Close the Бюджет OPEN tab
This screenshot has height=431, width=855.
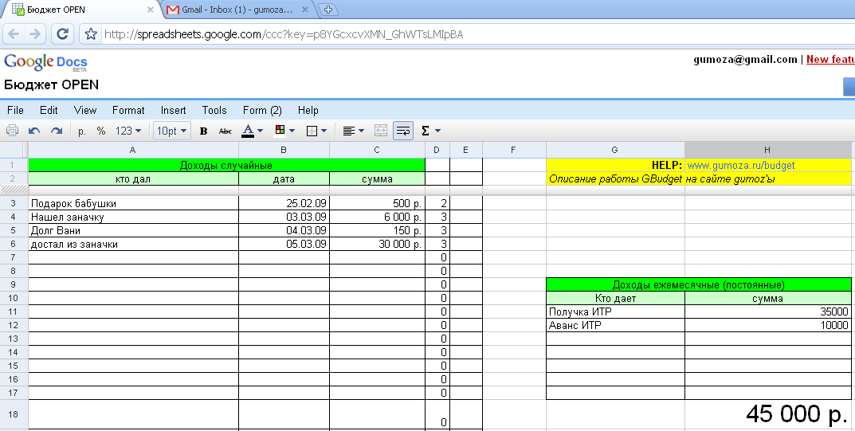click(151, 10)
